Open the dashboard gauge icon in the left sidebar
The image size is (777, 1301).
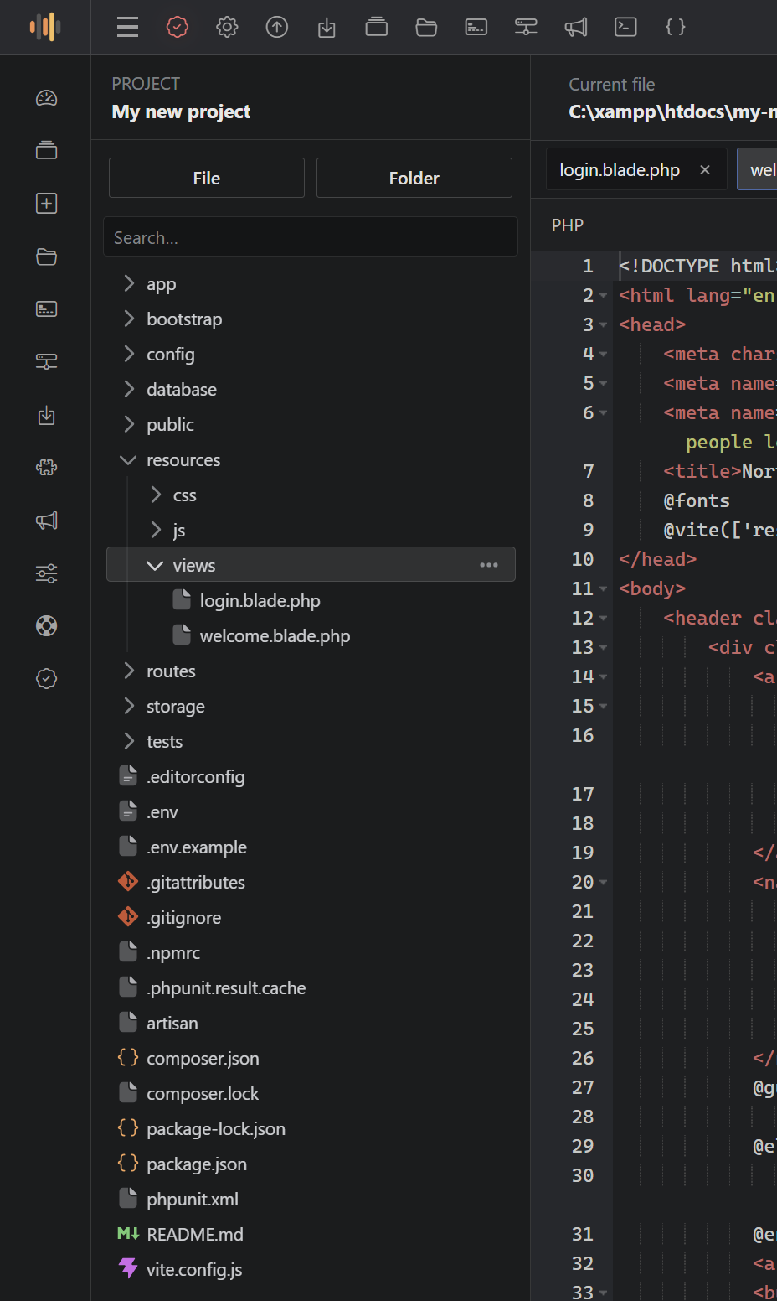(x=47, y=98)
